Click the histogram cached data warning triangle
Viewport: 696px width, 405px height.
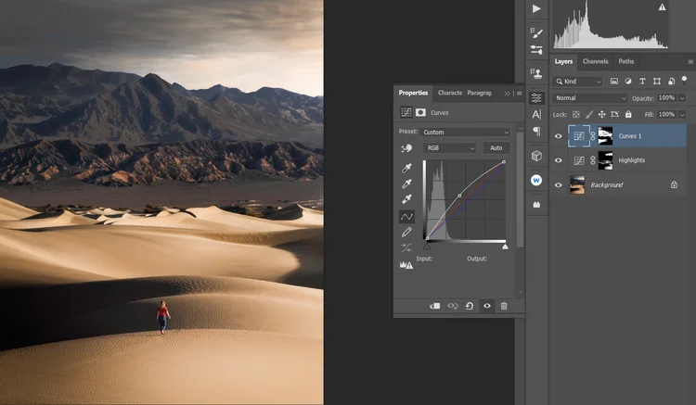663,6
